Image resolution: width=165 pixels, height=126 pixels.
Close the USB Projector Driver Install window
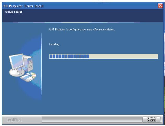pyautogui.click(x=160, y=6)
